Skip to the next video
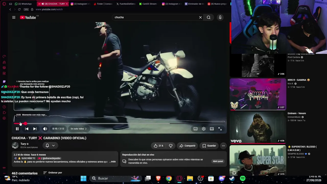 [x=35, y=129]
